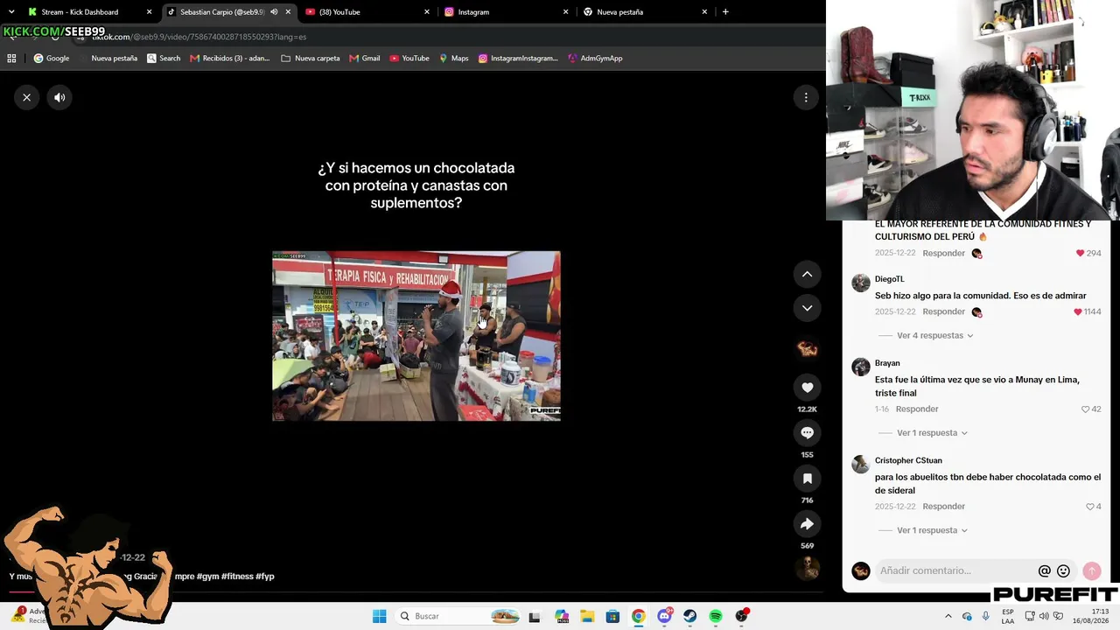View Cristopher CStuan's avatar
Image resolution: width=1120 pixels, height=630 pixels.
(x=861, y=464)
